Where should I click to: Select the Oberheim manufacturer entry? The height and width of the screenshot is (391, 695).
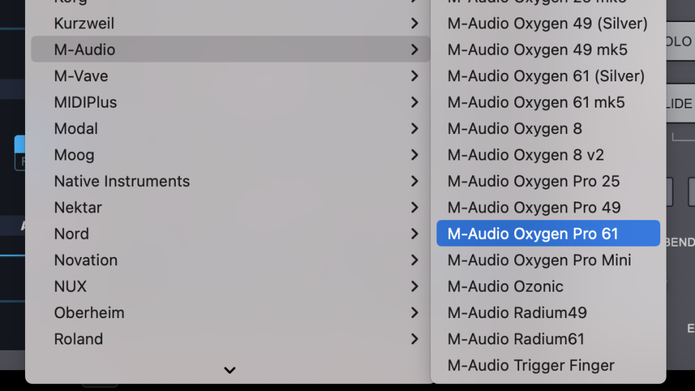tap(89, 313)
